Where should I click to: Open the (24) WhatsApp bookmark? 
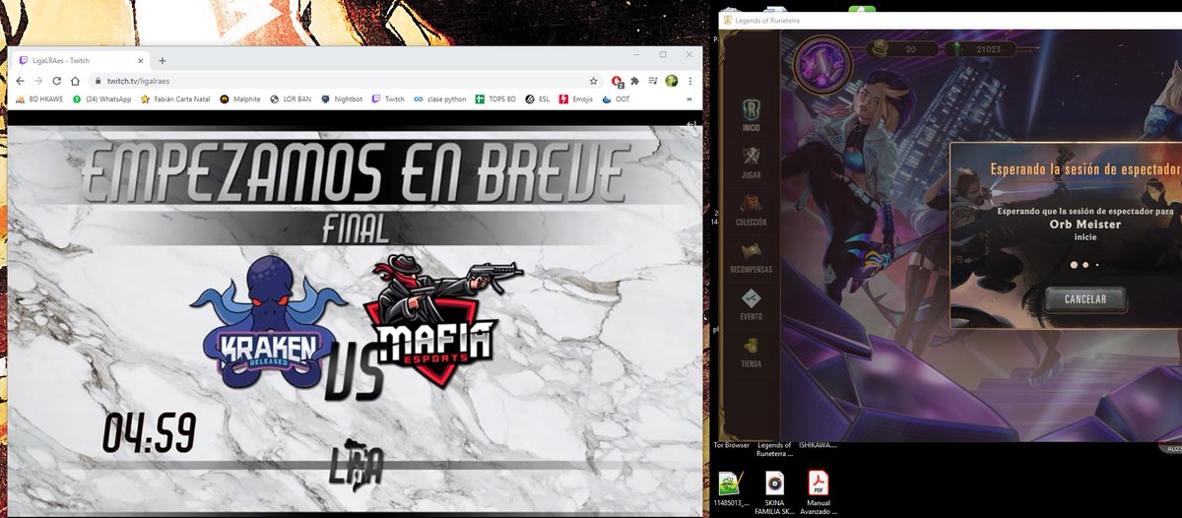pos(101,99)
